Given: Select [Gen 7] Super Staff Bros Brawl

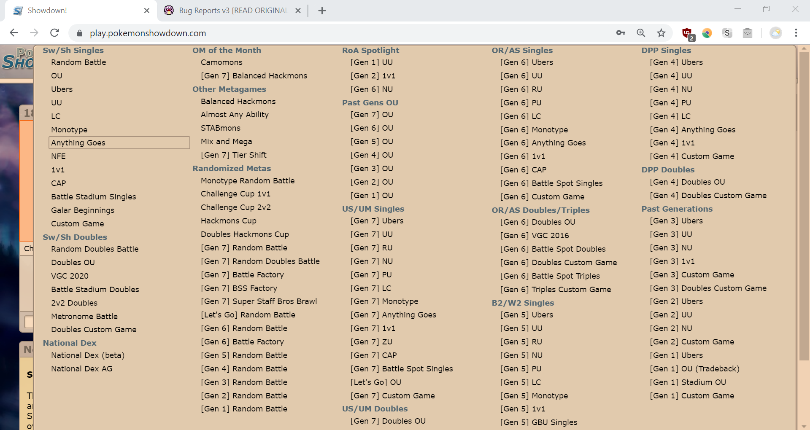Looking at the screenshot, I should 259,301.
